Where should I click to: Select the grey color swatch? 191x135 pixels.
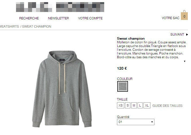123,86
